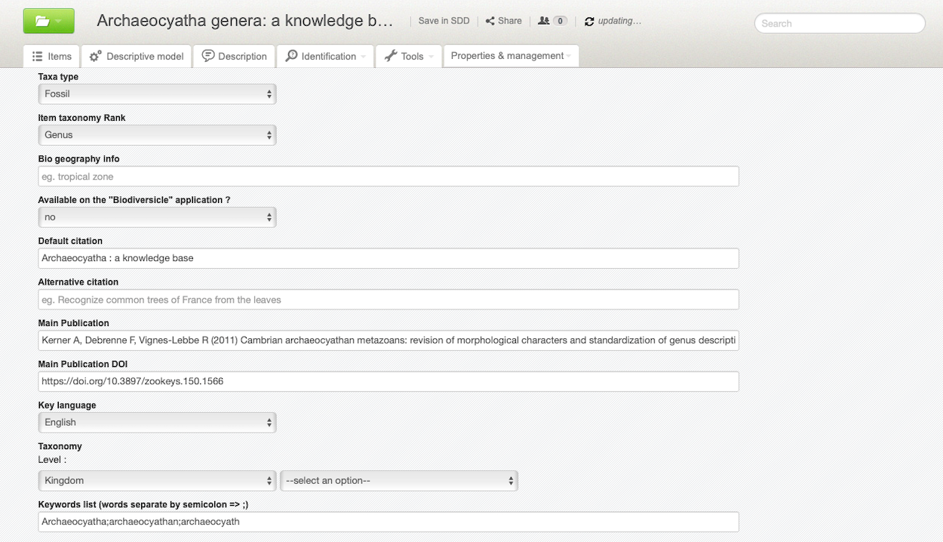This screenshot has height=542, width=943.
Task: Click the Bio geography info field
Action: pos(388,177)
